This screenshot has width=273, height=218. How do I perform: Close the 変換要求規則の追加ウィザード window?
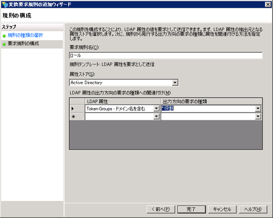click(268, 4)
